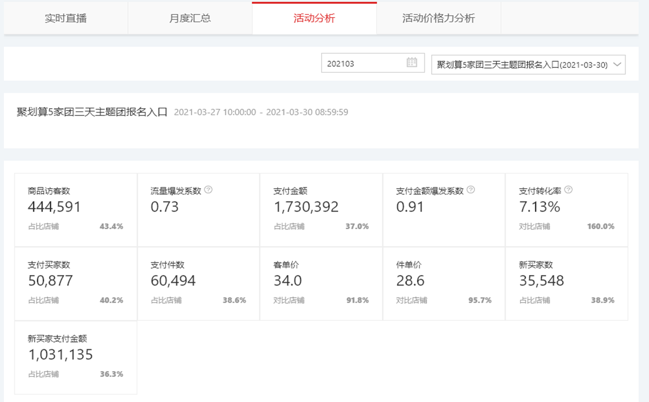This screenshot has height=402, width=649.
Task: Click the 新买家支付金额 card label
Action: (x=57, y=339)
